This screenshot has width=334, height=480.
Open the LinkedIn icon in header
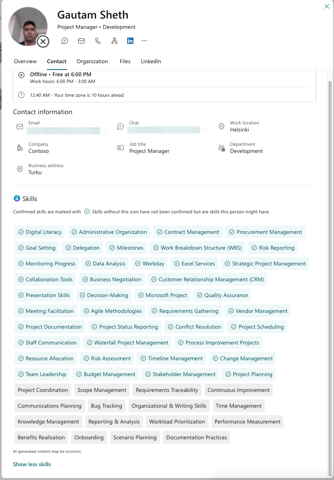coord(130,41)
